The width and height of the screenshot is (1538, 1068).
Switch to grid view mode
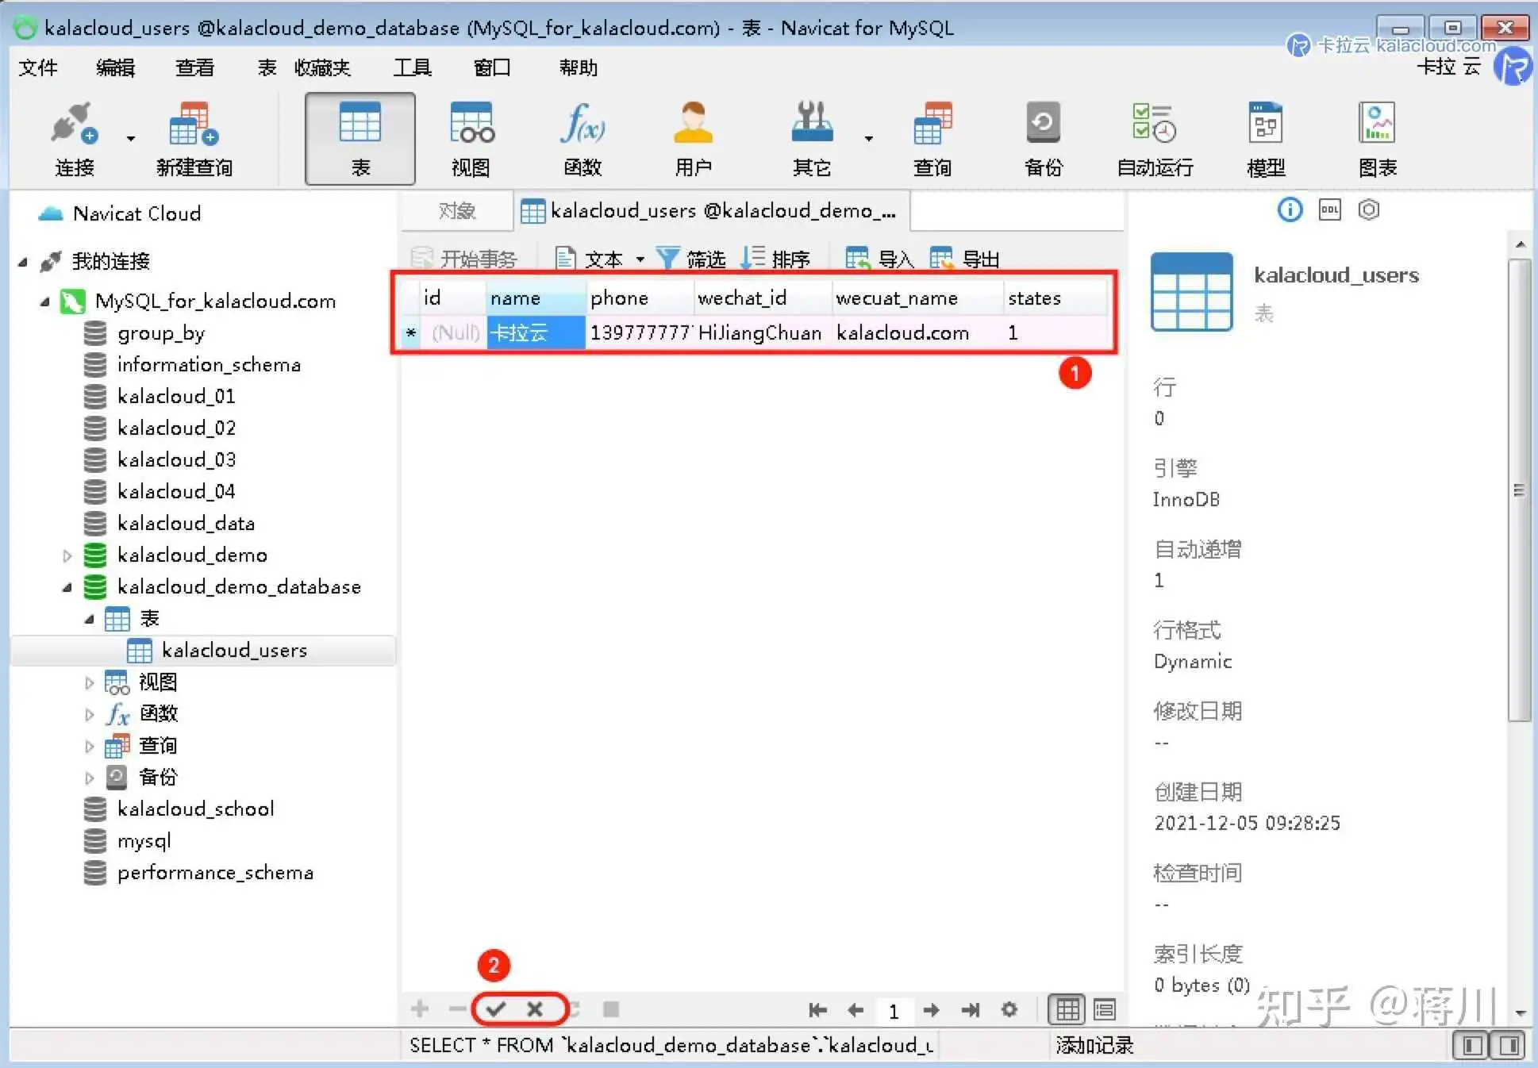(x=1067, y=1009)
